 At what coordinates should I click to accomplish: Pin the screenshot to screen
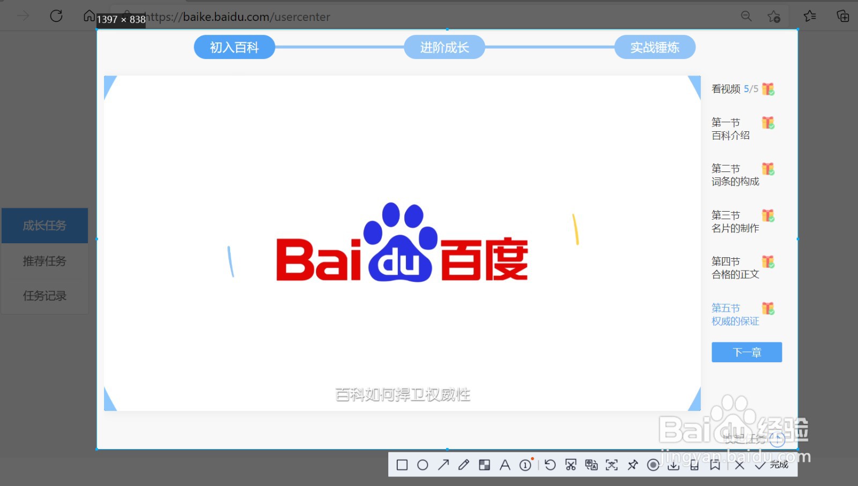click(633, 465)
